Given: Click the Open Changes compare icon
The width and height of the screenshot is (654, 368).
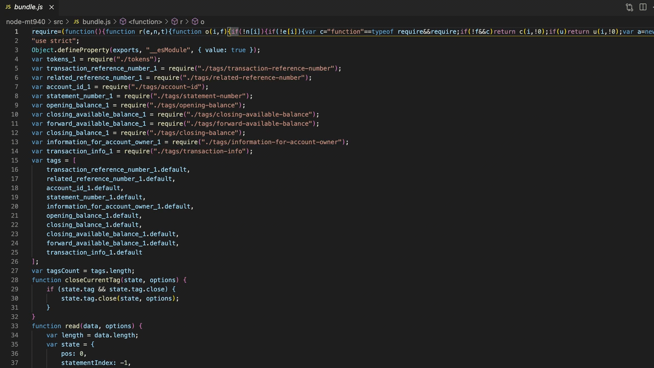Looking at the screenshot, I should click(x=629, y=7).
